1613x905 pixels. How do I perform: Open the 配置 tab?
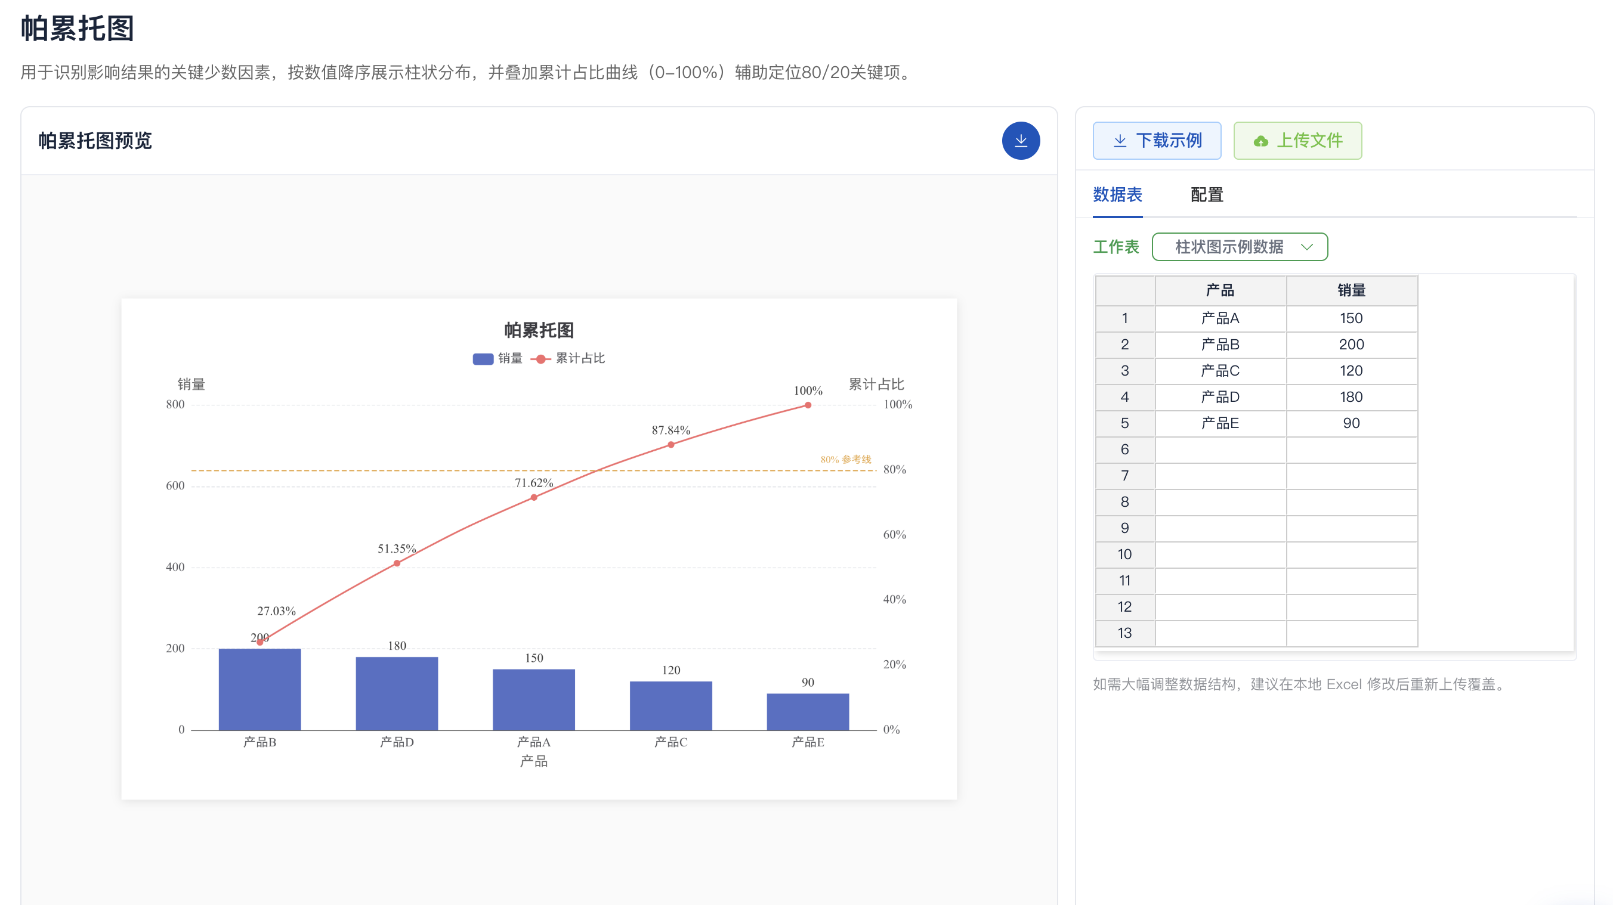click(x=1207, y=194)
